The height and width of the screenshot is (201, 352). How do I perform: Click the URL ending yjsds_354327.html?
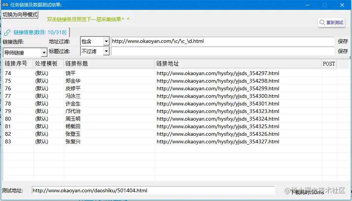point(218,142)
